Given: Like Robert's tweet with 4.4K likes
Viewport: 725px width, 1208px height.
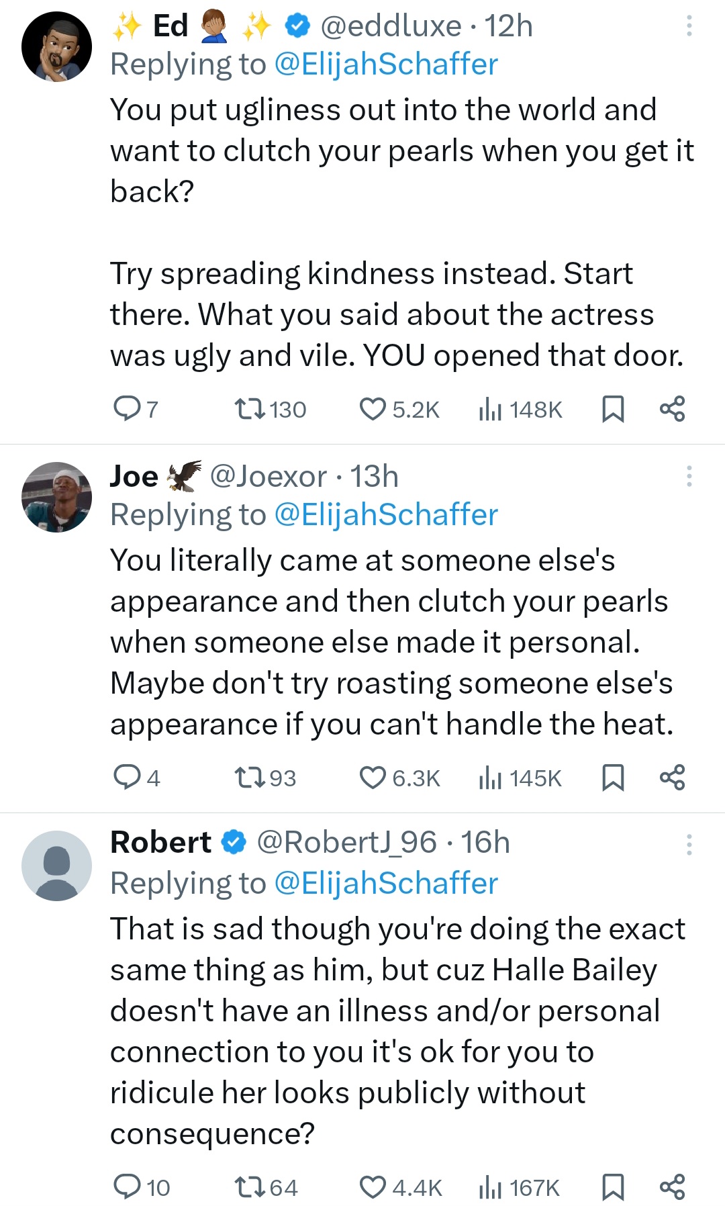Looking at the screenshot, I should pyautogui.click(x=373, y=1187).
